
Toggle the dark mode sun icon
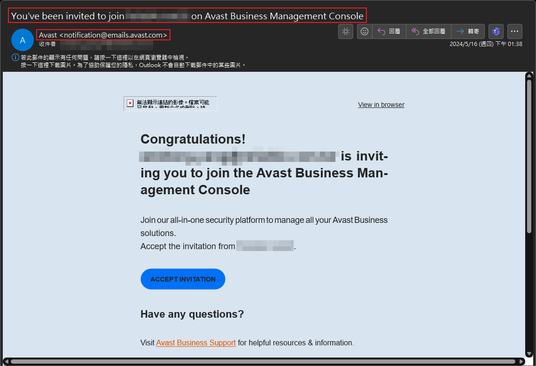(346, 31)
